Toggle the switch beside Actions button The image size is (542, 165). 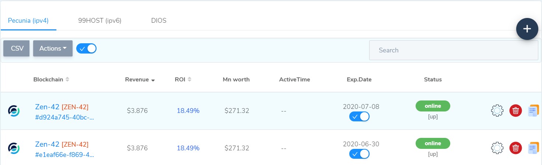point(87,48)
